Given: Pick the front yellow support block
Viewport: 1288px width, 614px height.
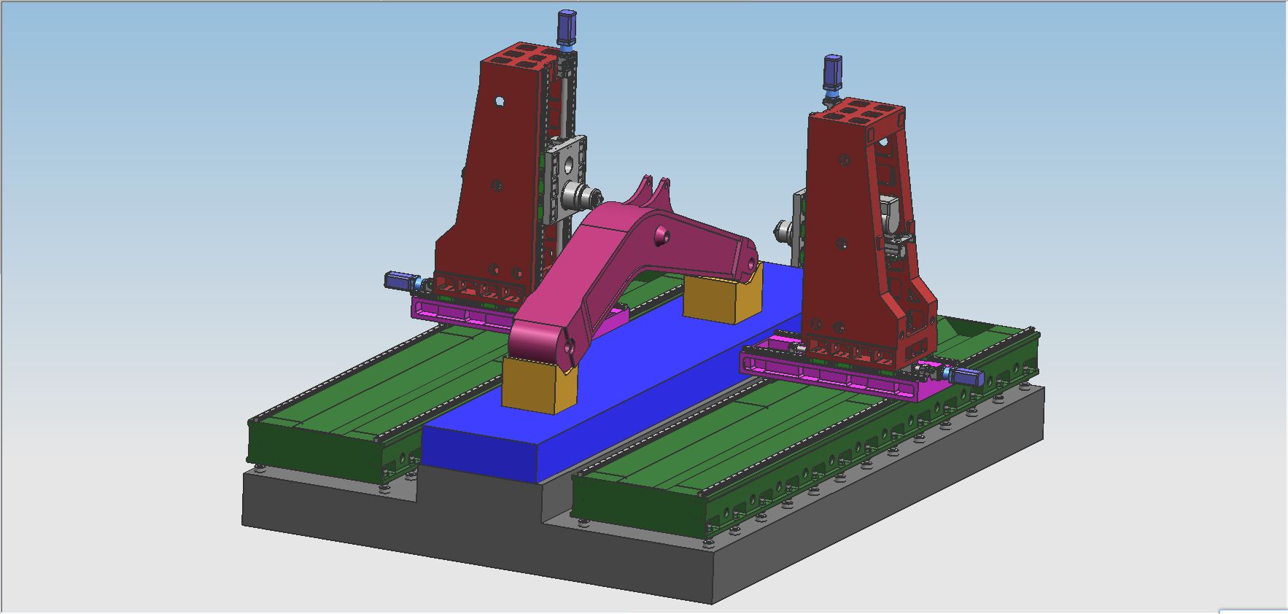Looking at the screenshot, I should (x=540, y=386).
